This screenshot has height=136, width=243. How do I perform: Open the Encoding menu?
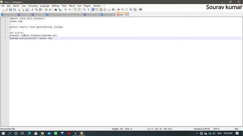(x=33, y=6)
